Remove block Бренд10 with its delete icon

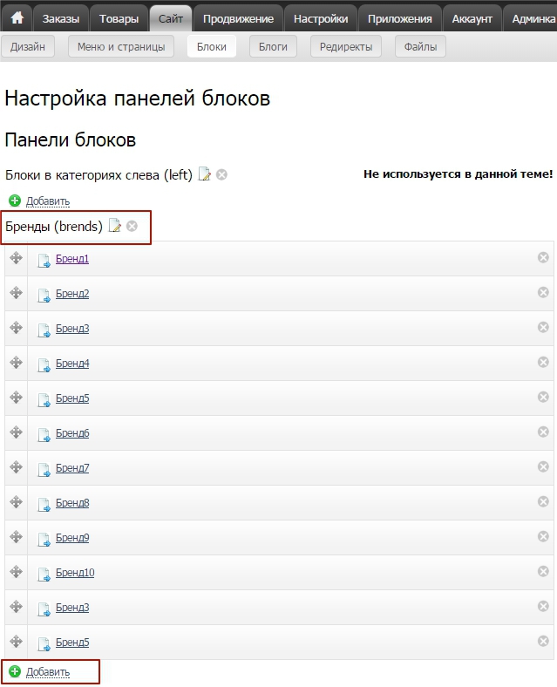pos(543,571)
